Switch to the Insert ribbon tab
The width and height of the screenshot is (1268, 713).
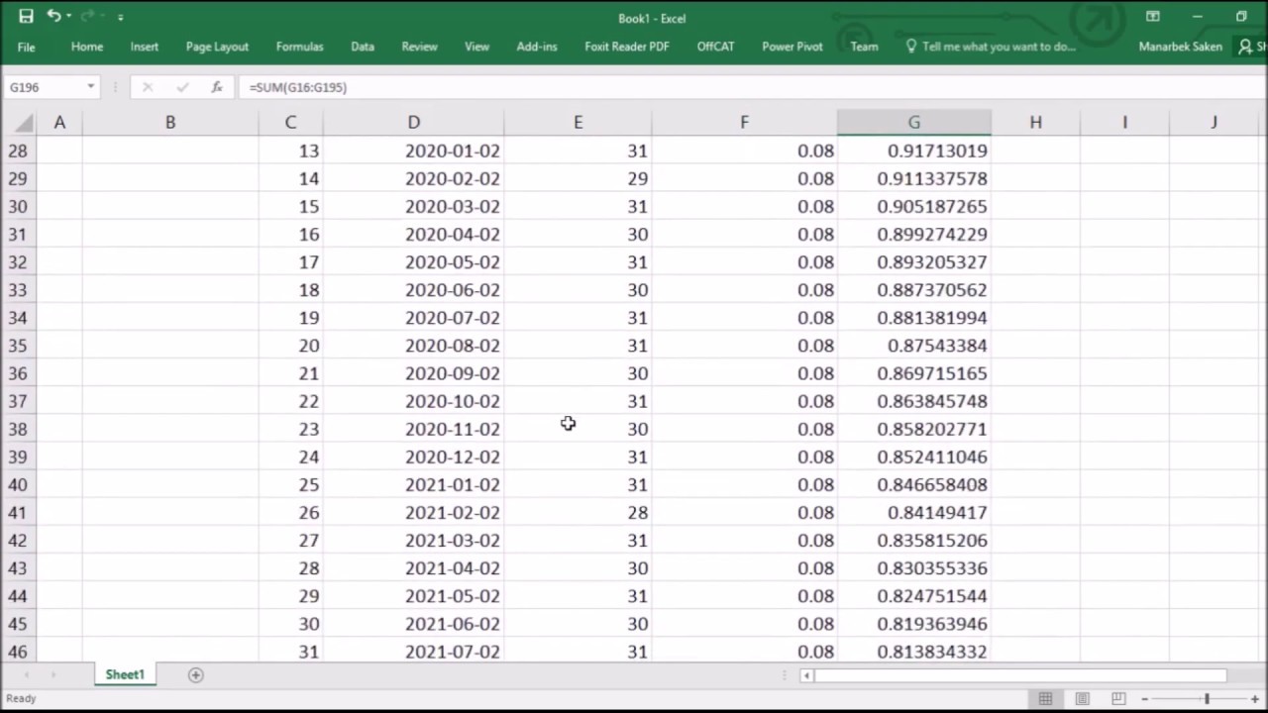click(144, 47)
